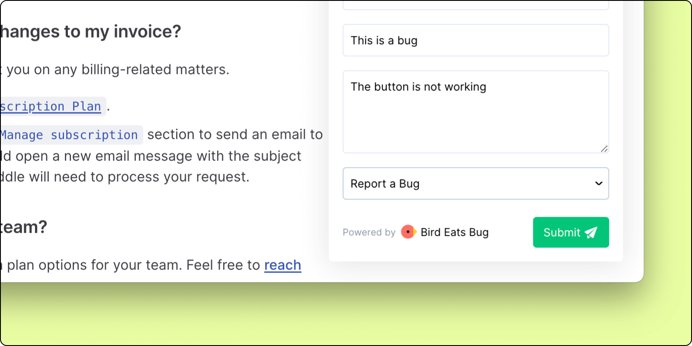This screenshot has height=346, width=692.
Task: Focus the 'This is a bug' title field
Action: tap(475, 40)
